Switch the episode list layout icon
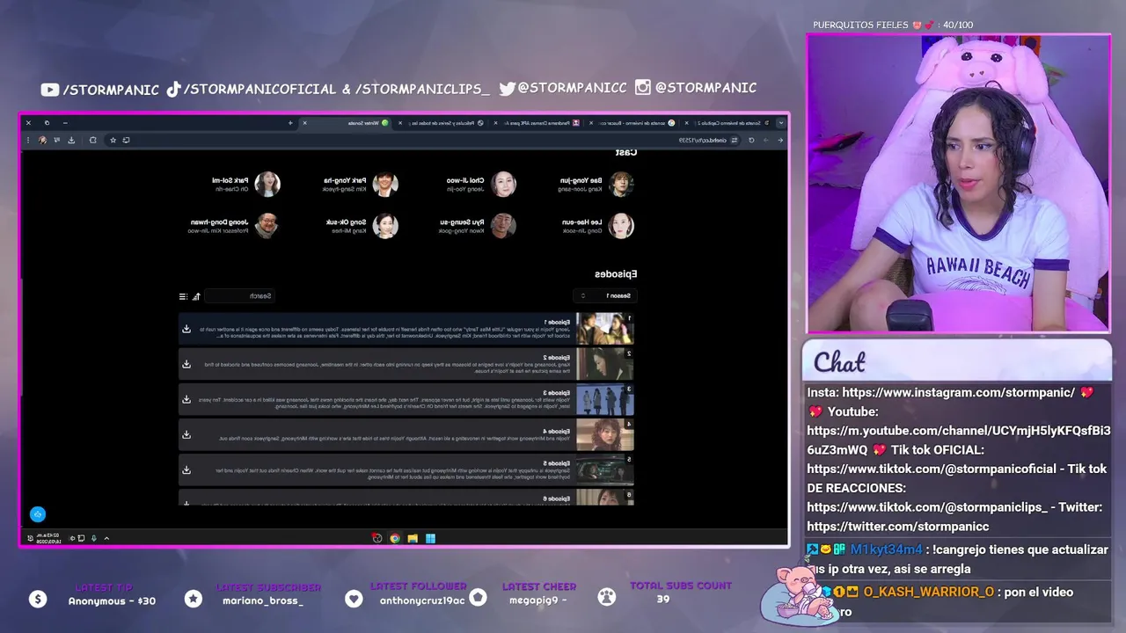This screenshot has width=1126, height=633. pyautogui.click(x=183, y=296)
